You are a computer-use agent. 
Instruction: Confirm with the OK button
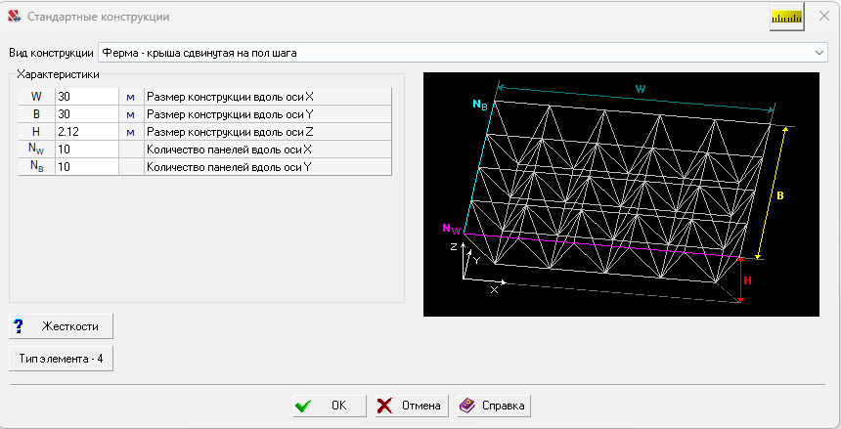click(x=330, y=406)
